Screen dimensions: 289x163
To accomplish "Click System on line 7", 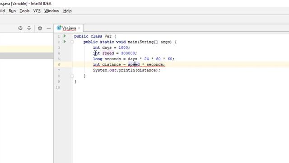I will click(x=100, y=70).
